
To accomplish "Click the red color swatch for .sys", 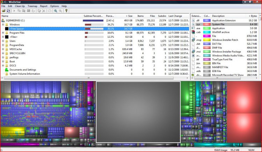I will pyautogui.click(x=207, y=24).
